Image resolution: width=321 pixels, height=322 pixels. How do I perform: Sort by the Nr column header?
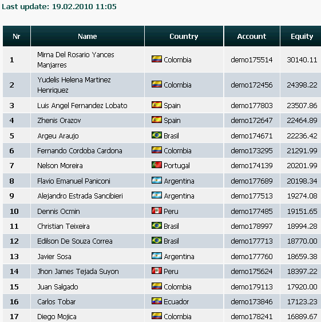17,36
